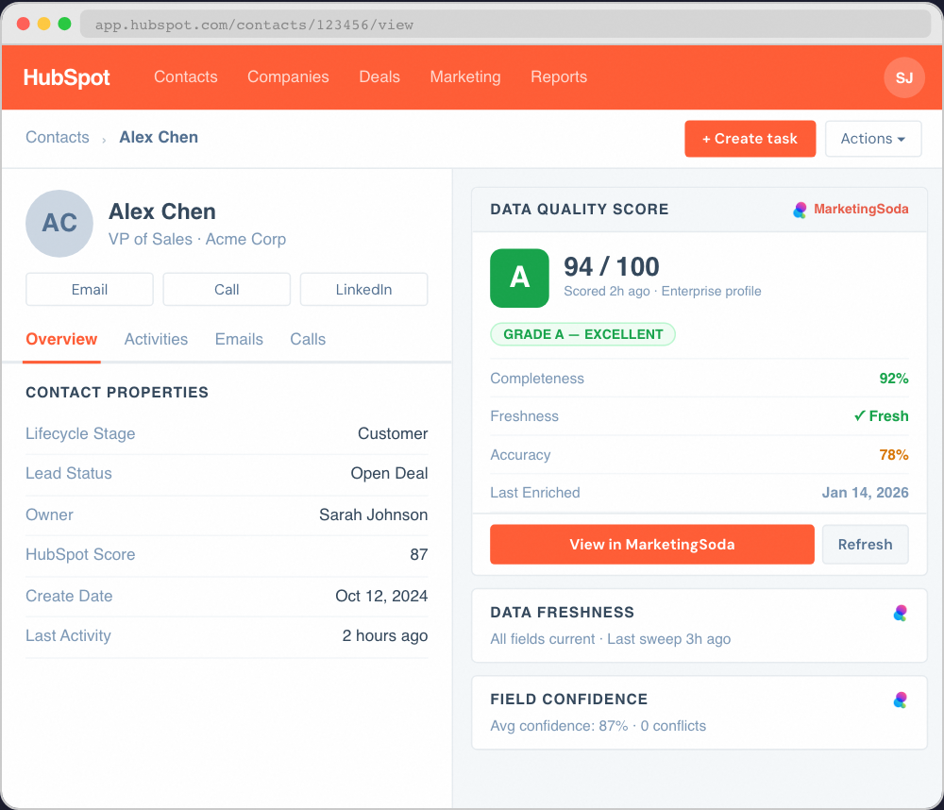944x810 pixels.
Task: Click the Lead Status value Open Deal
Action: point(389,473)
